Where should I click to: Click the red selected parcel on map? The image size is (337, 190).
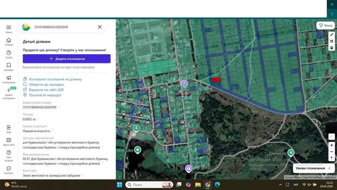point(217,79)
